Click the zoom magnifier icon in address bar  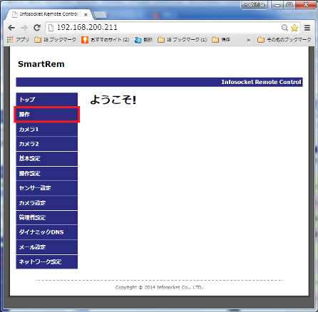point(284,28)
